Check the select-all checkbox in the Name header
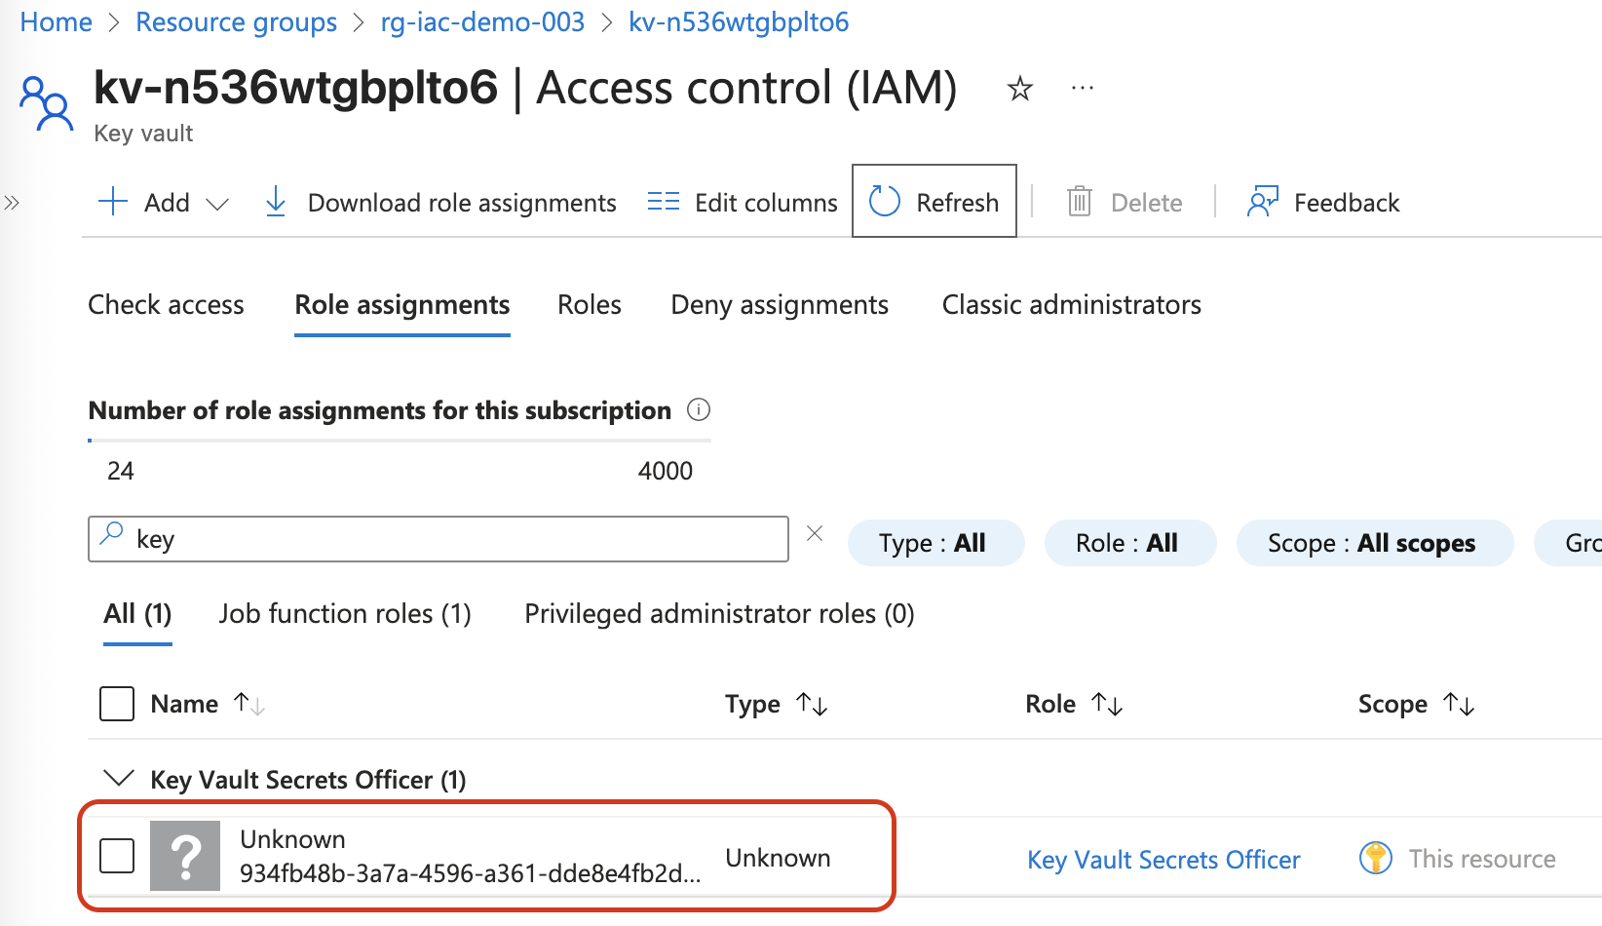 [x=116, y=703]
